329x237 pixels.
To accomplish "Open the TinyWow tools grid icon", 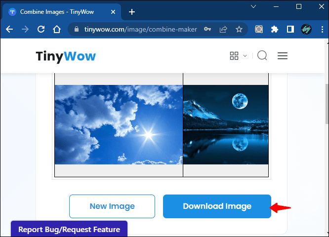I will [234, 56].
